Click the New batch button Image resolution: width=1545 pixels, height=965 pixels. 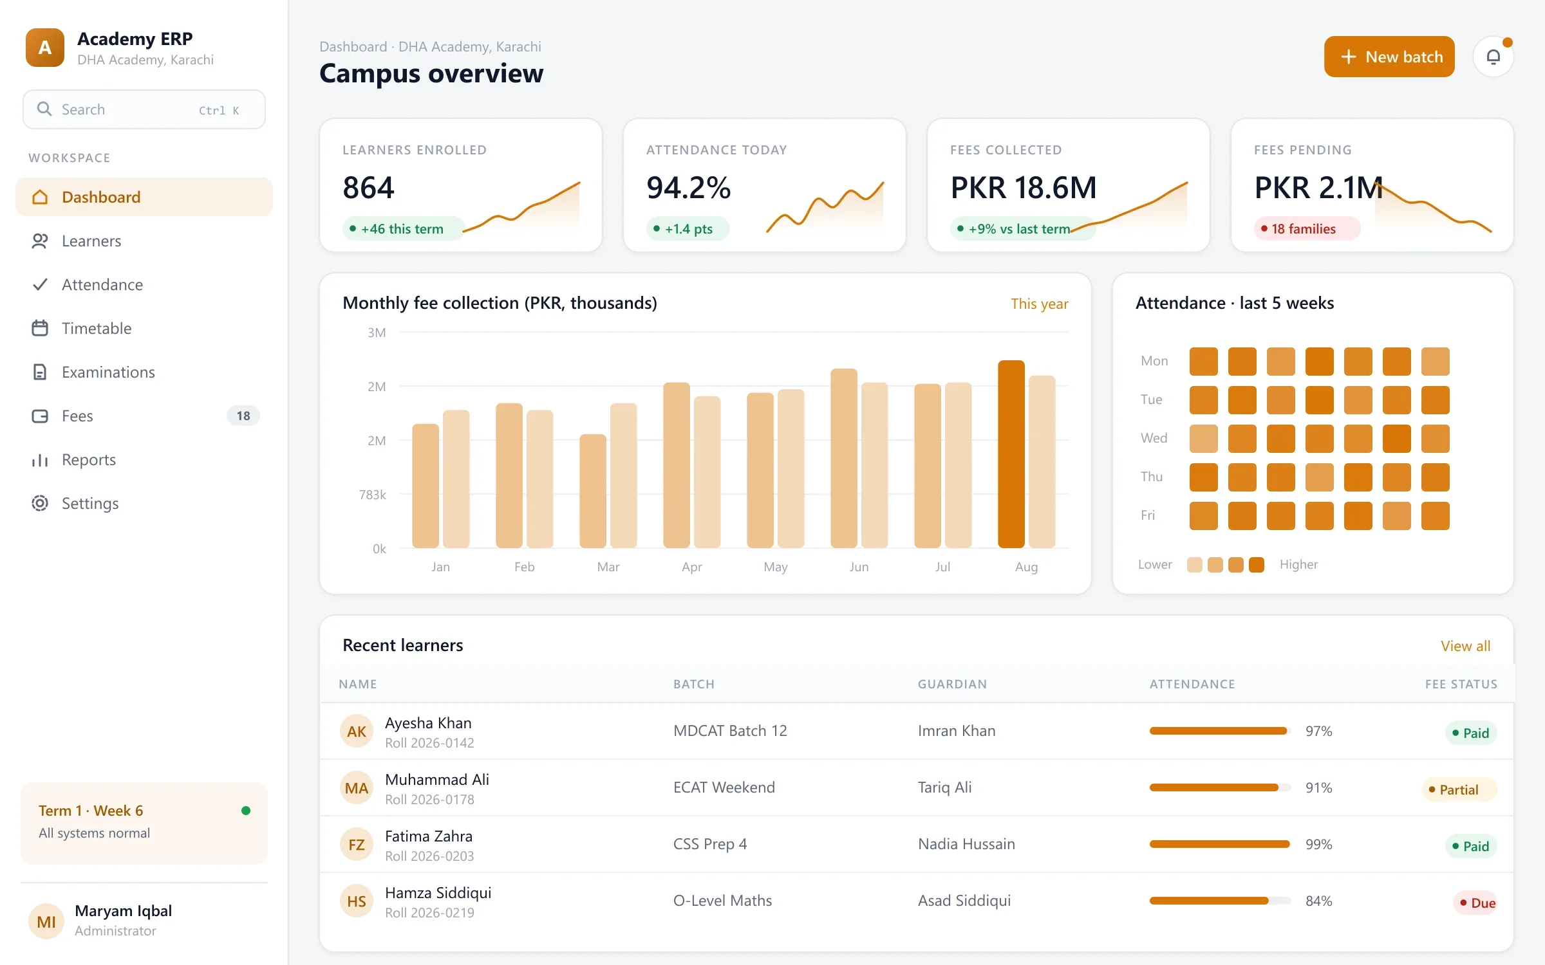(1389, 57)
